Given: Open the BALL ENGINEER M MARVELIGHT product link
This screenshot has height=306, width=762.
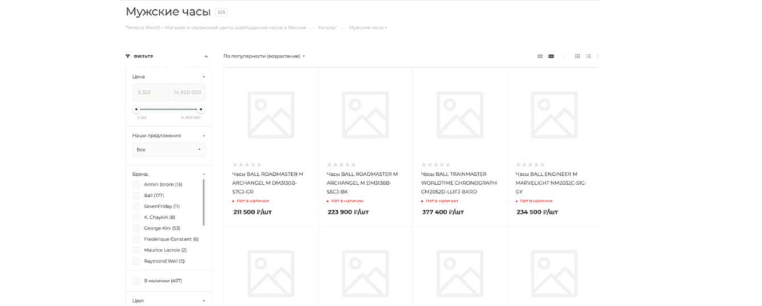Looking at the screenshot, I should (550, 183).
